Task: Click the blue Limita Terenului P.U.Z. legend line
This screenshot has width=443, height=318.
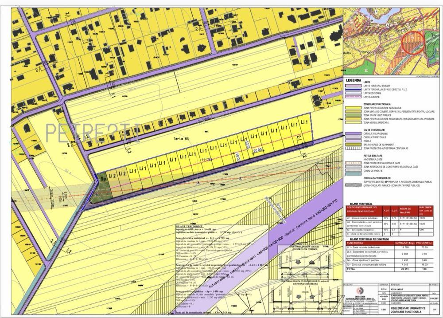Action: [x=354, y=90]
